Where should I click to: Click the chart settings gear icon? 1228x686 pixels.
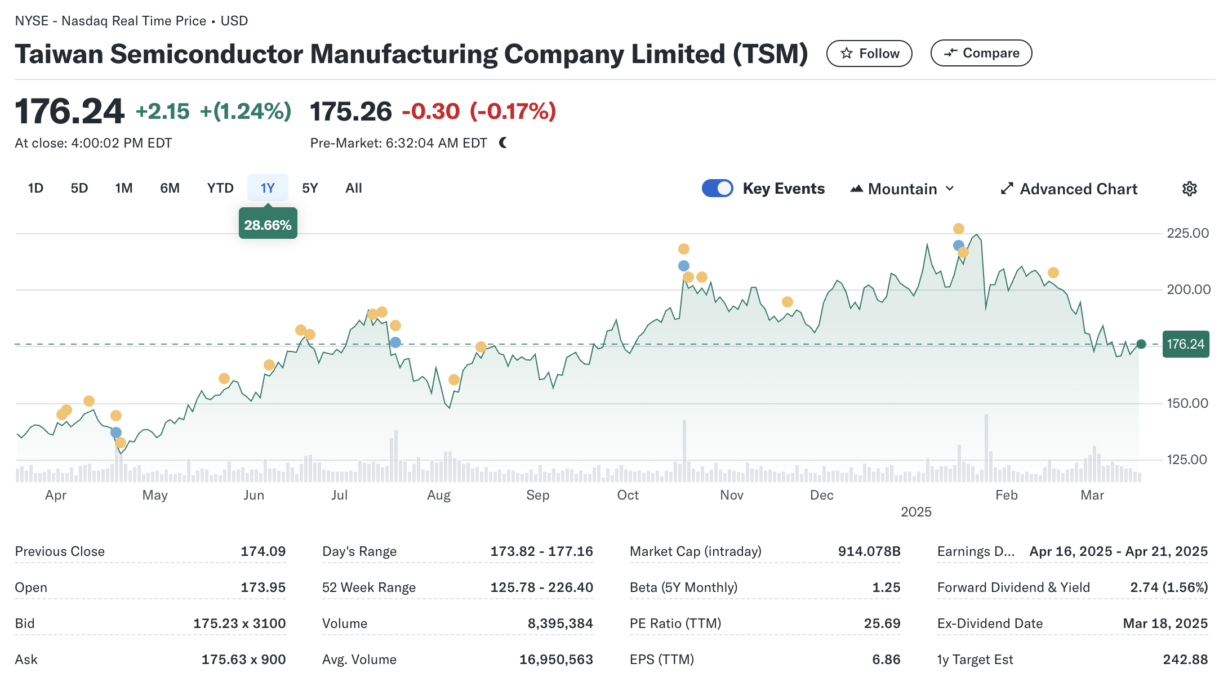click(x=1189, y=189)
